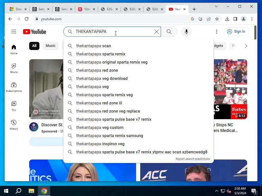Clear the search box with the X icon
262x196 pixels.
[x=156, y=31]
